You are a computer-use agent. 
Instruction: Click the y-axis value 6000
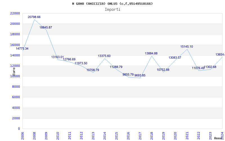point(16,97)
